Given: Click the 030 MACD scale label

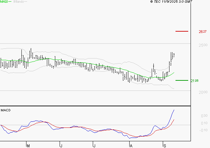Looking at the screenshot, I should [204, 116].
